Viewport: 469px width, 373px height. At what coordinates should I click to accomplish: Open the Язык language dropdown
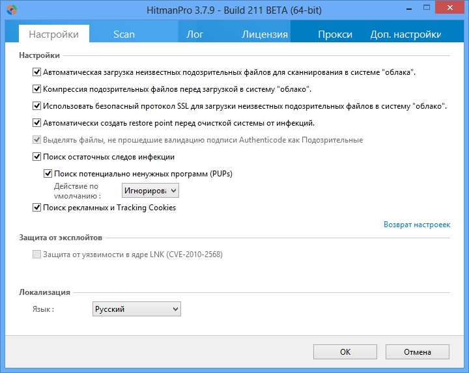pyautogui.click(x=137, y=309)
